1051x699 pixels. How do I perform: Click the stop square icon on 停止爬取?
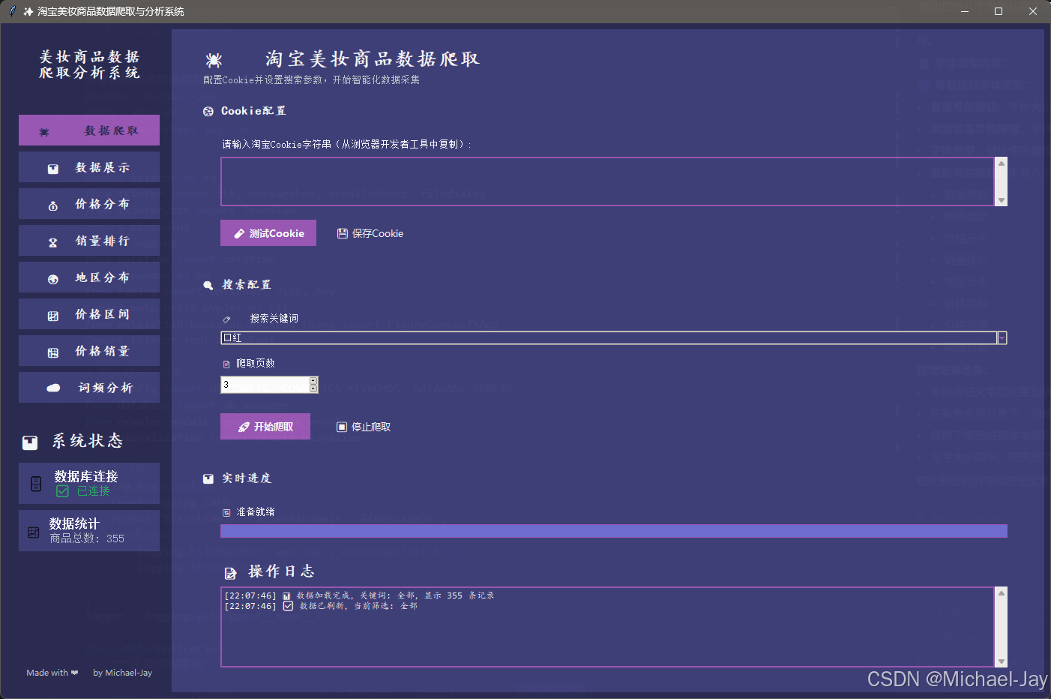(x=342, y=427)
